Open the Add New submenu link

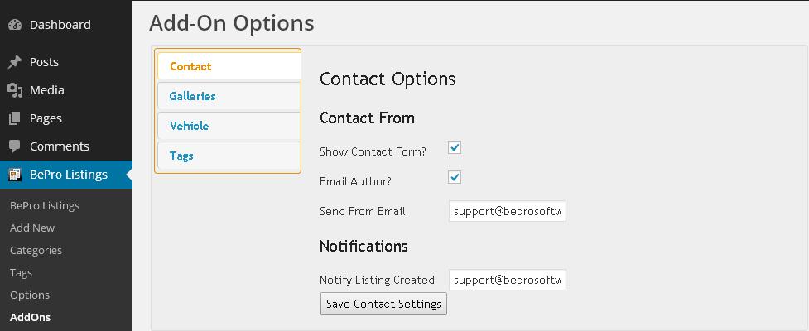32,228
